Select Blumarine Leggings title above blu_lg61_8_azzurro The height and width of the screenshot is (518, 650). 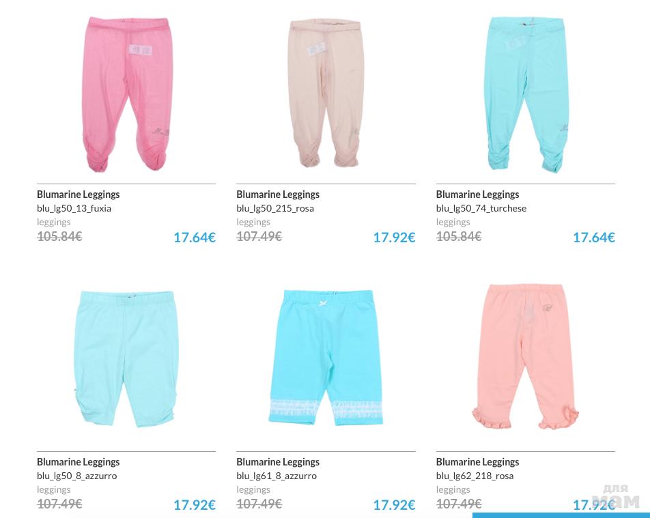[278, 462]
